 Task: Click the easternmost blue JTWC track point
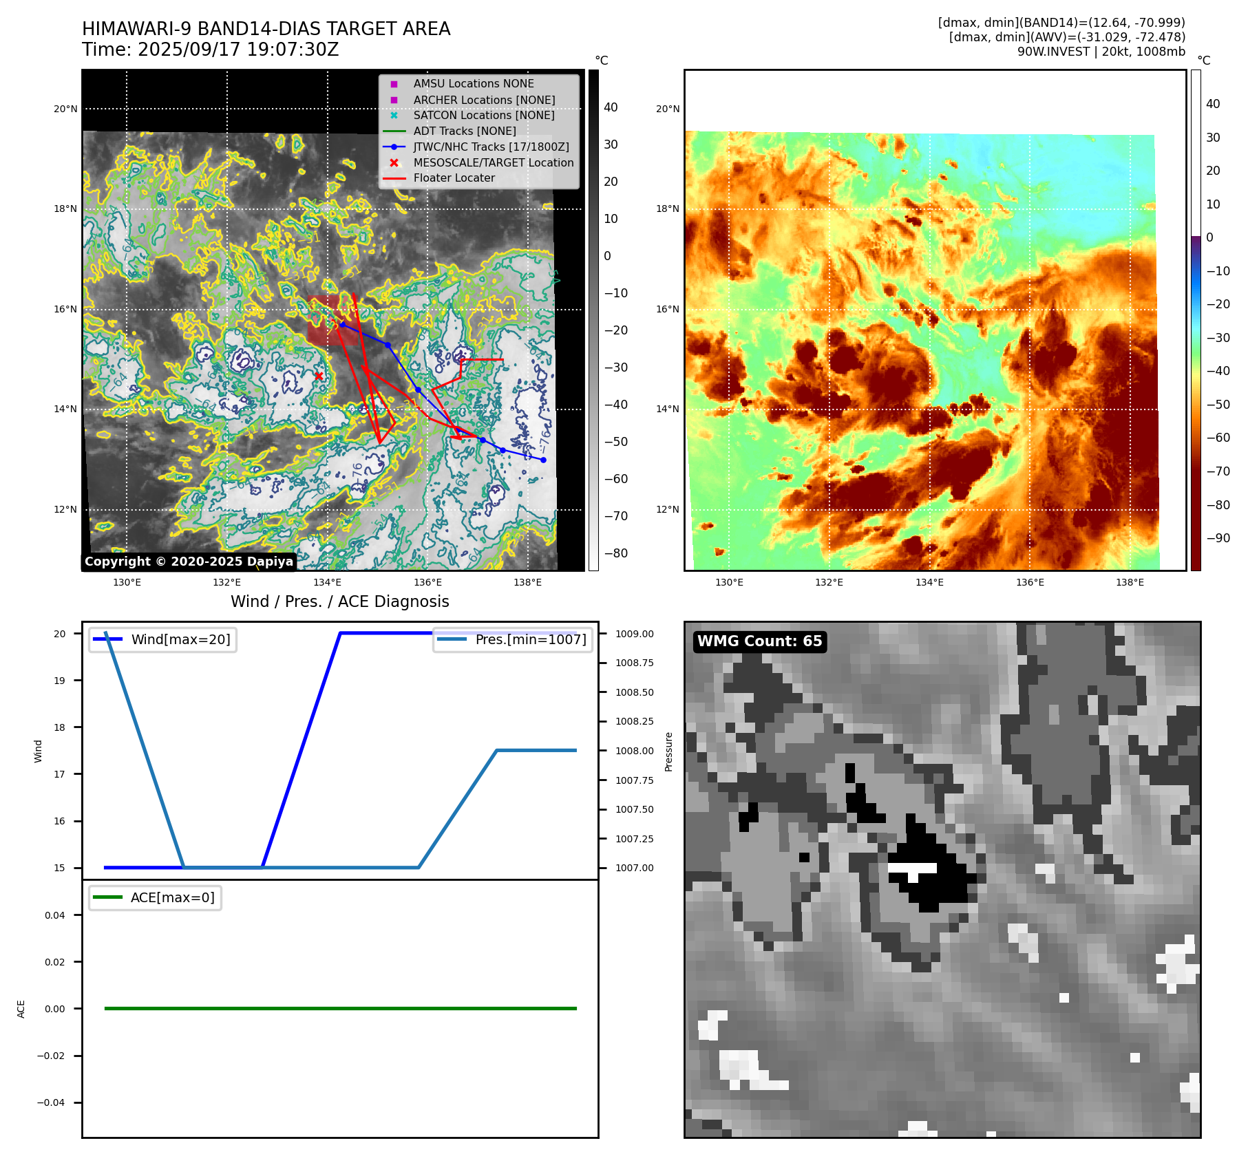[543, 460]
